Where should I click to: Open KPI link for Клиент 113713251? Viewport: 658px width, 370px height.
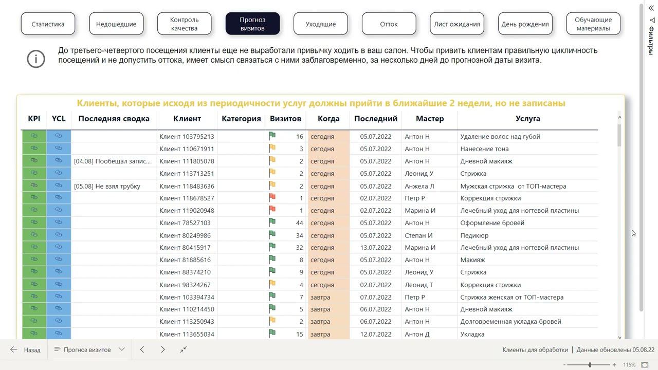pyautogui.click(x=34, y=173)
